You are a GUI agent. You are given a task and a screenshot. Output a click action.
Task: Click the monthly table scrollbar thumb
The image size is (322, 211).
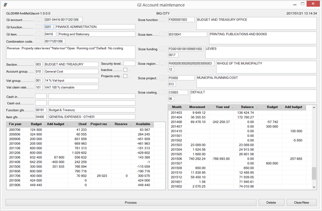(x=314, y=173)
